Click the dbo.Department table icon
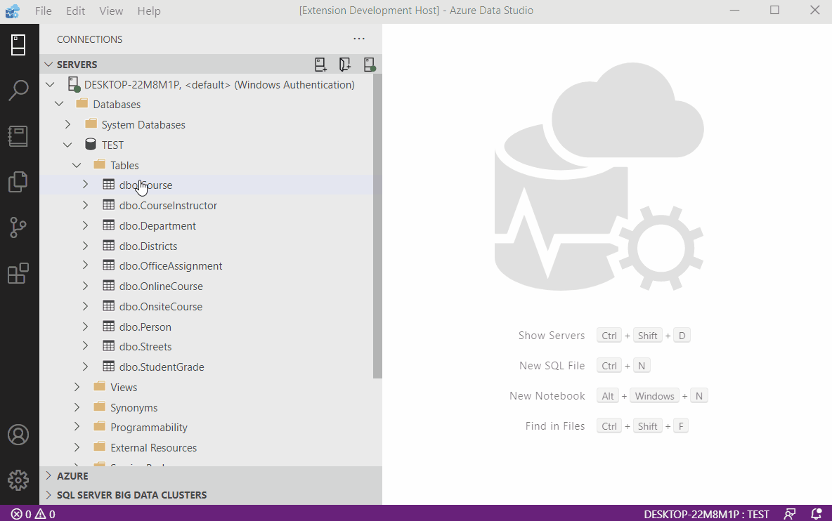 pyautogui.click(x=108, y=225)
